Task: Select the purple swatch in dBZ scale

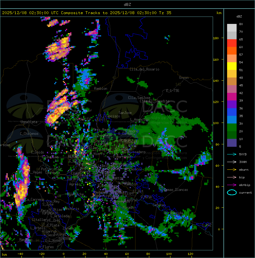Action: 232,104
